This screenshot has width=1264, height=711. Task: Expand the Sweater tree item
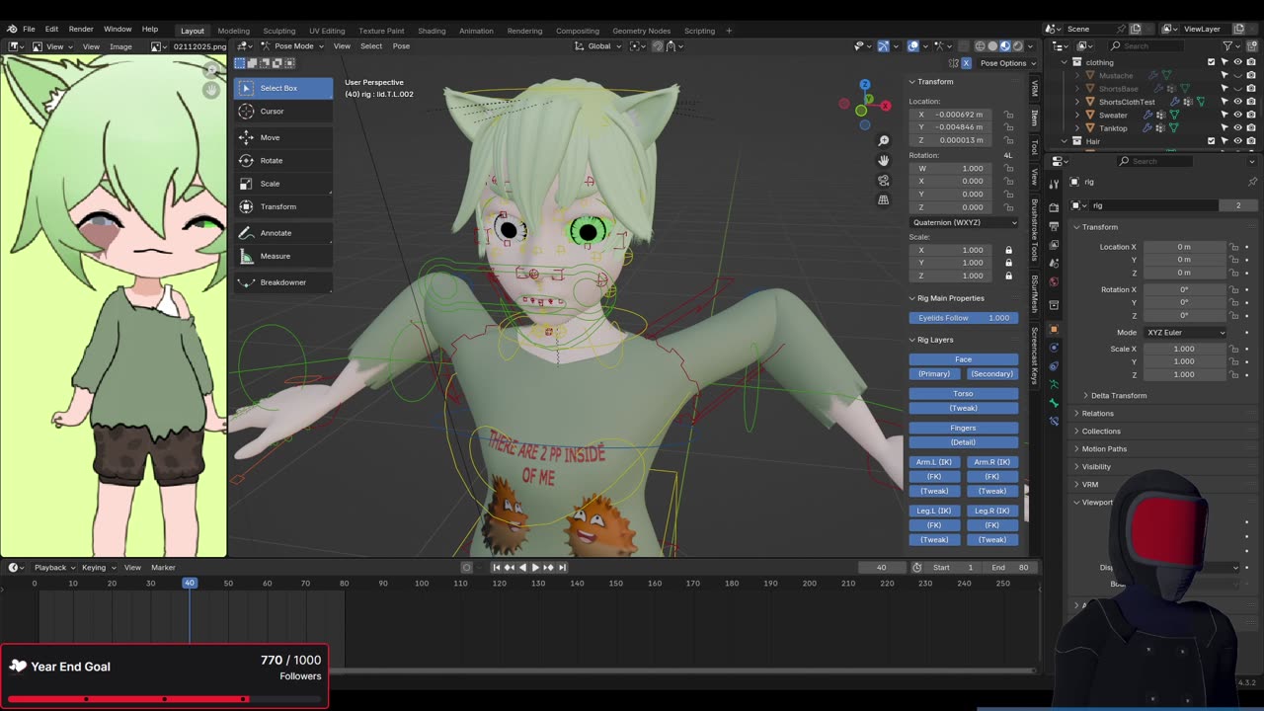[x=1078, y=115]
